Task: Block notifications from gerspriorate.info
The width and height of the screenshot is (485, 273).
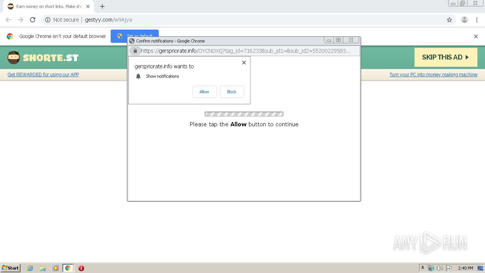Action: (232, 92)
